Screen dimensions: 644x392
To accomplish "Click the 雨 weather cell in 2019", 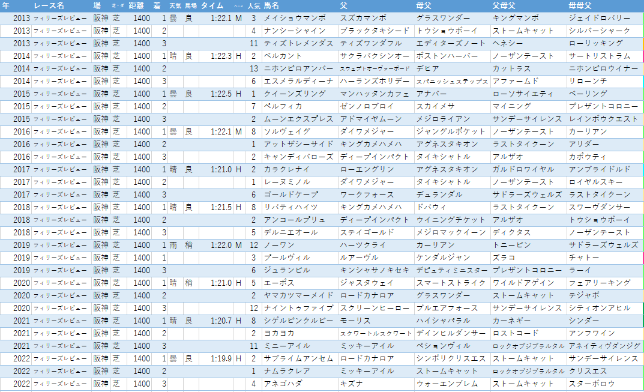I will click(175, 246).
